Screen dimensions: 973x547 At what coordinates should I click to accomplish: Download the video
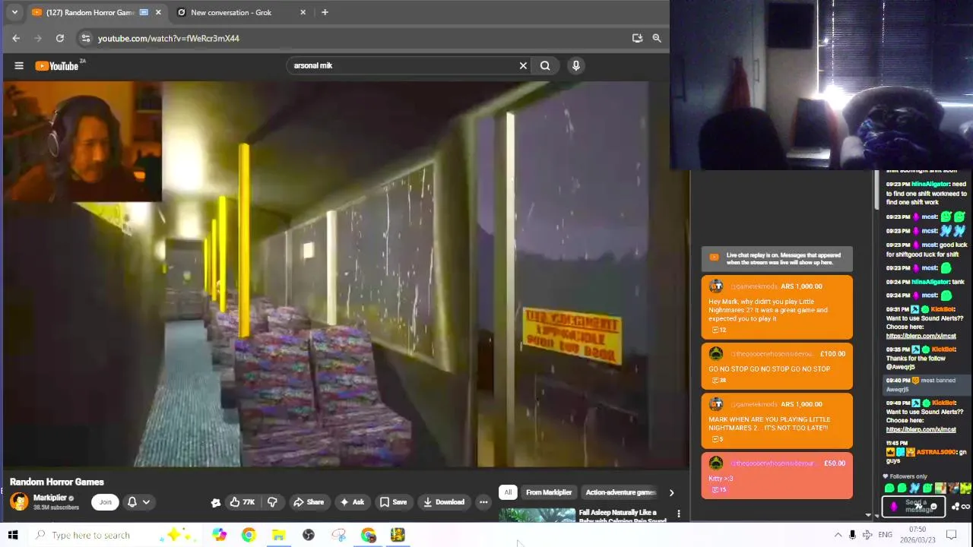444,502
